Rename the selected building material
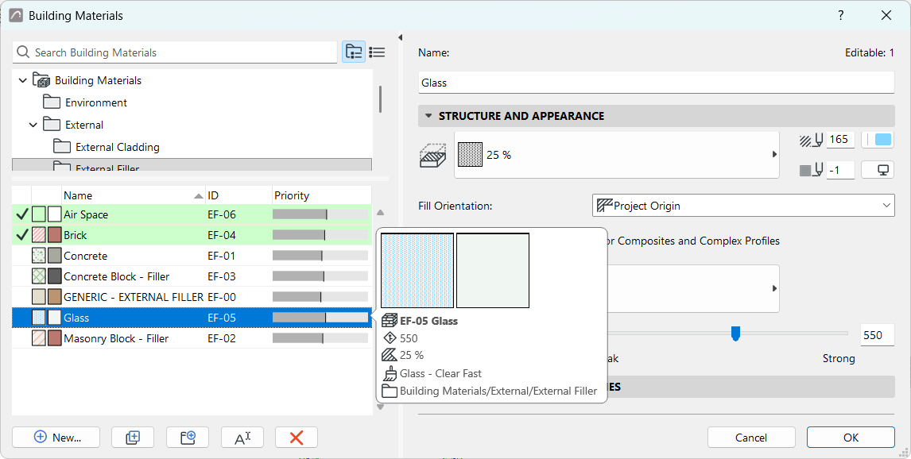 [242, 438]
